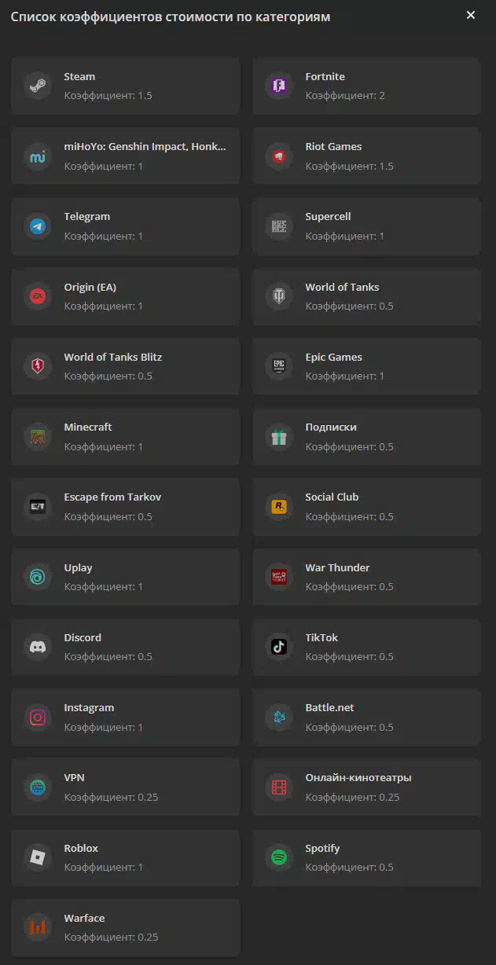Image resolution: width=496 pixels, height=965 pixels.
Task: Click the VPN globe icon
Action: 37,787
